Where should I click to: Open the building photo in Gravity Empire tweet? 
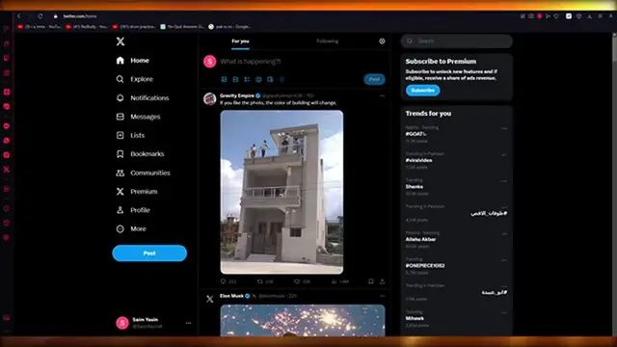pyautogui.click(x=282, y=192)
